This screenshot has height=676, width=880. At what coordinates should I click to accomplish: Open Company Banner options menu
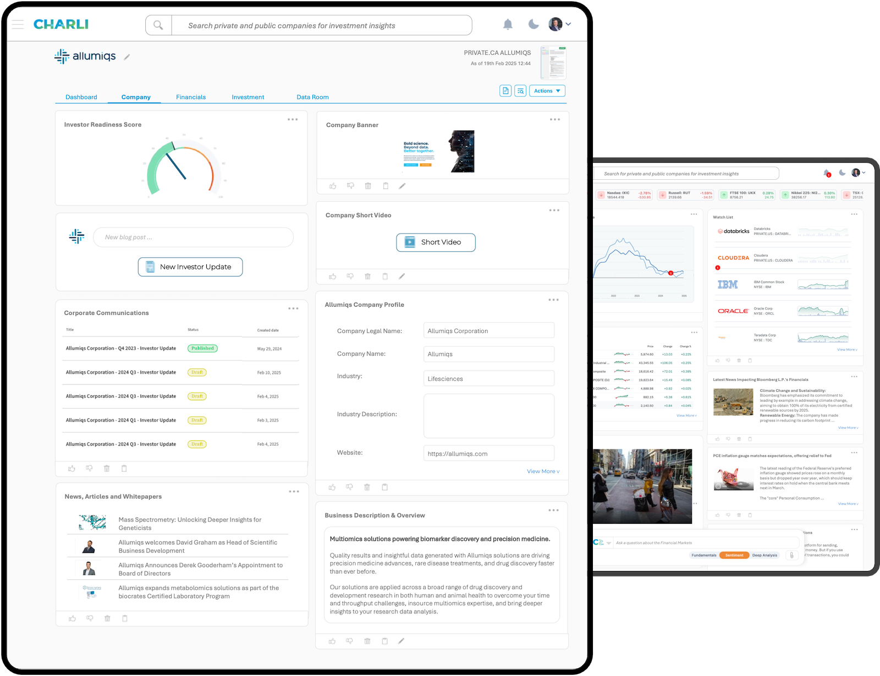coord(555,119)
